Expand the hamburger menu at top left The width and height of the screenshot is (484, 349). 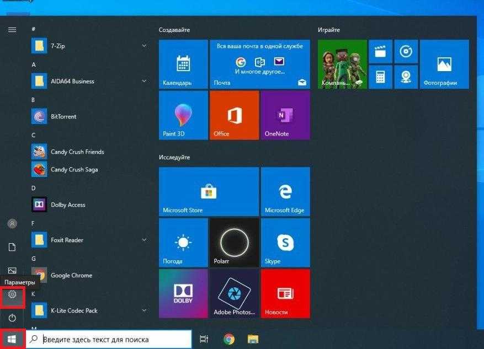(x=12, y=30)
